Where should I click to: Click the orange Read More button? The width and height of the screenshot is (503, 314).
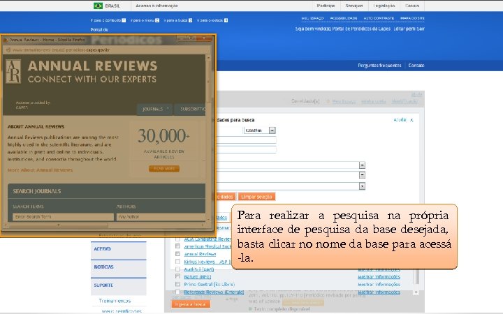tap(164, 169)
